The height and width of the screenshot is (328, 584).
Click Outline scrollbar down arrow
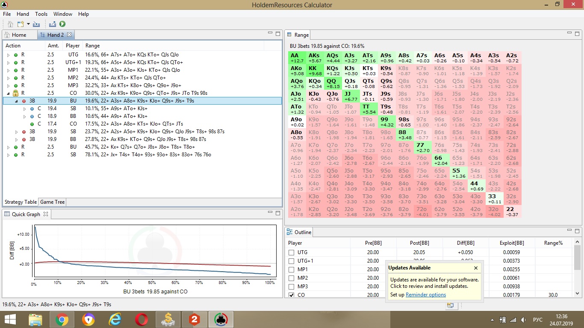click(577, 293)
